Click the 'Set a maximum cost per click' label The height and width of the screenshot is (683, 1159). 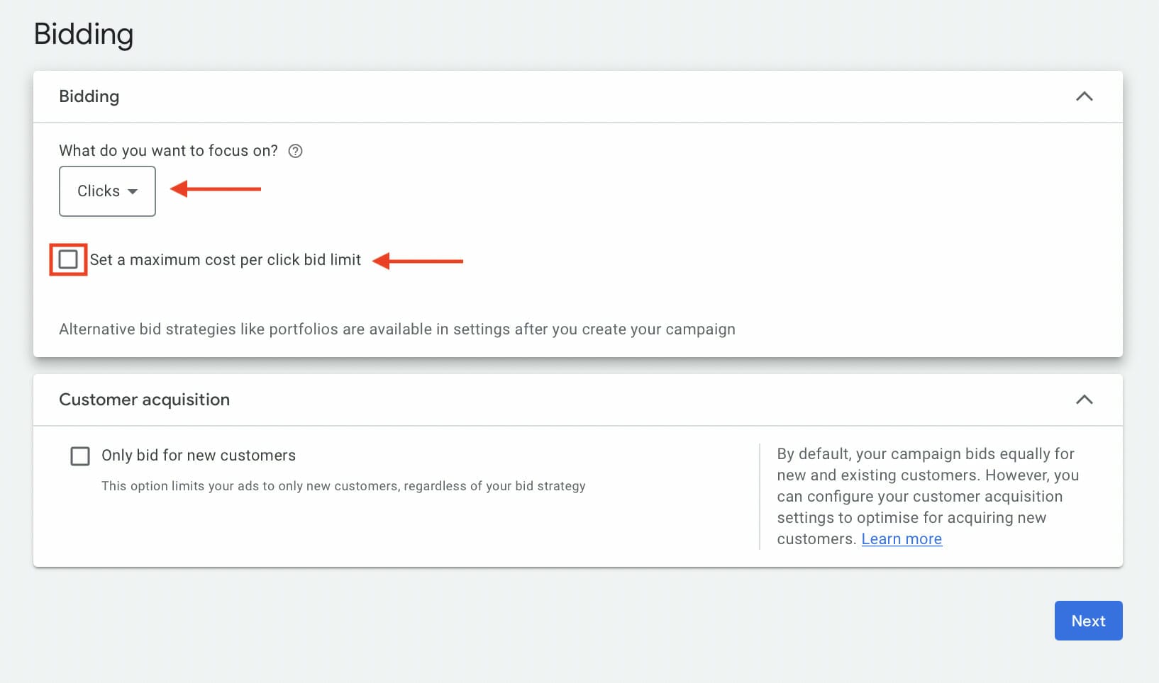[x=225, y=260]
